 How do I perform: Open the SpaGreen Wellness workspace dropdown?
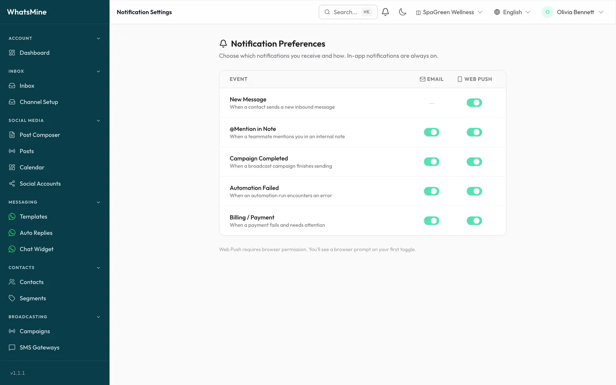449,12
